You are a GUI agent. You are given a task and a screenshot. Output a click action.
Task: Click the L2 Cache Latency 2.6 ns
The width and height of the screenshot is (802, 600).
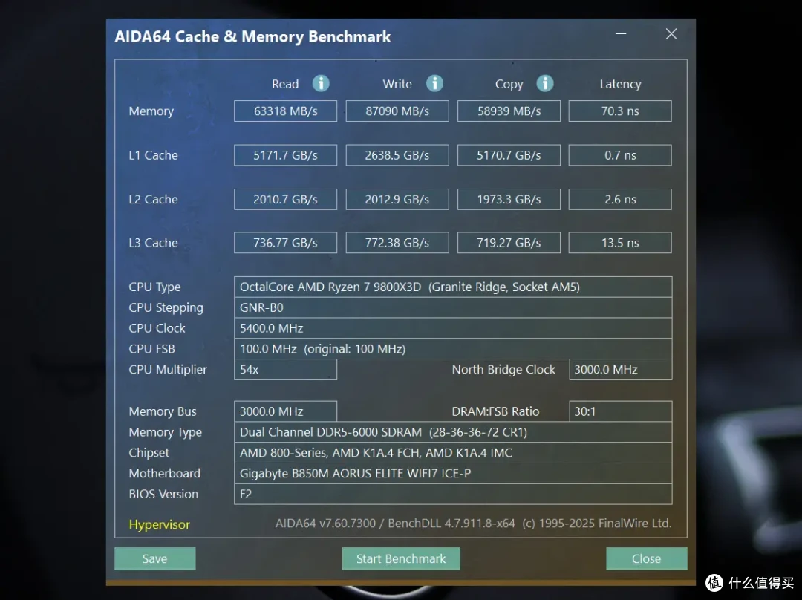tap(620, 199)
